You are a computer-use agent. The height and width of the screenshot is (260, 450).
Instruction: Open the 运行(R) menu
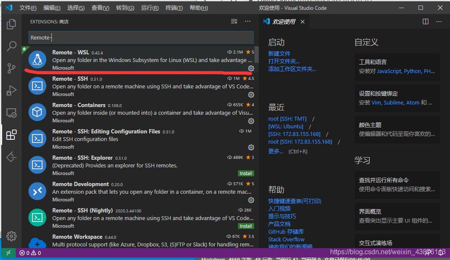[x=150, y=8]
